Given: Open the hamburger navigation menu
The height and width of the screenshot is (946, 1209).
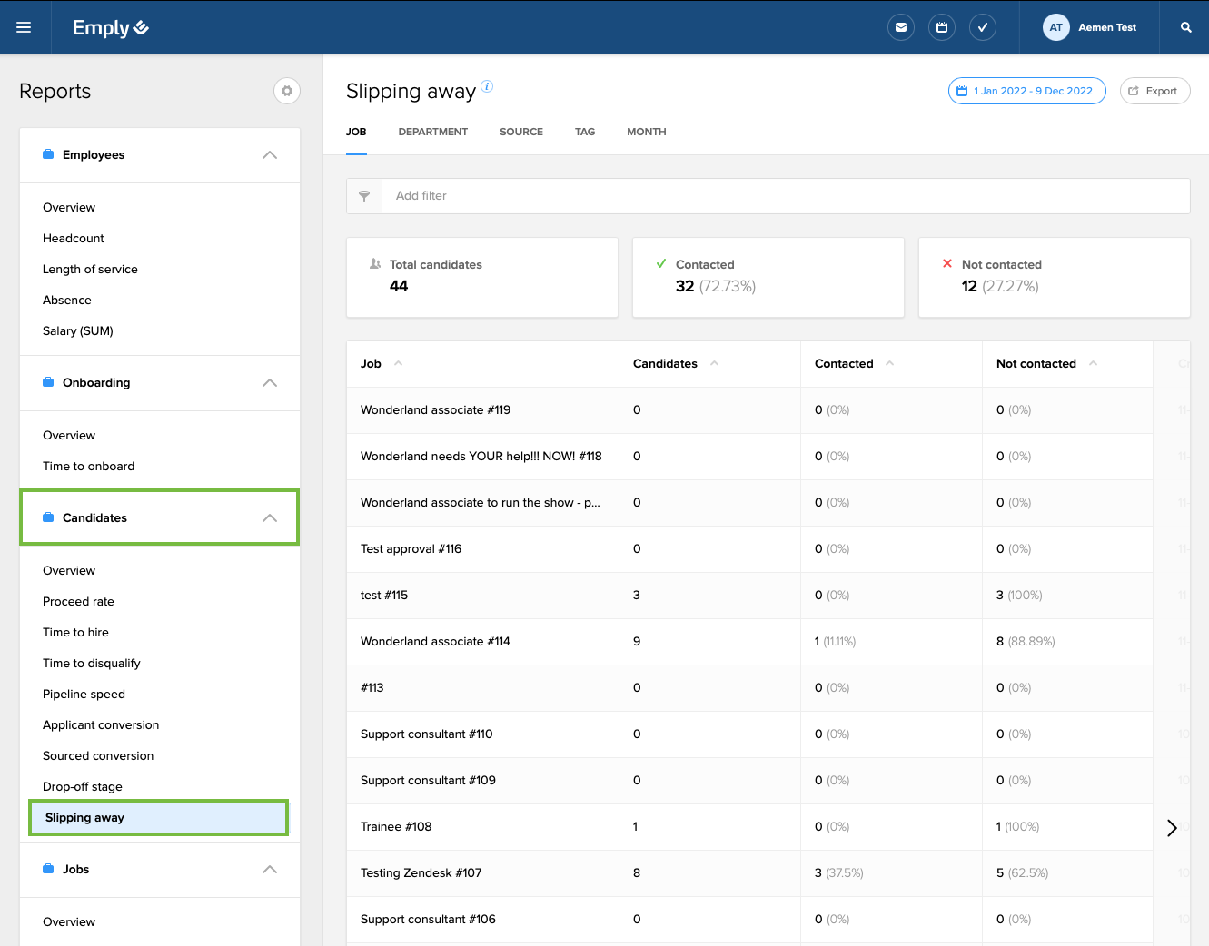Looking at the screenshot, I should tap(24, 27).
